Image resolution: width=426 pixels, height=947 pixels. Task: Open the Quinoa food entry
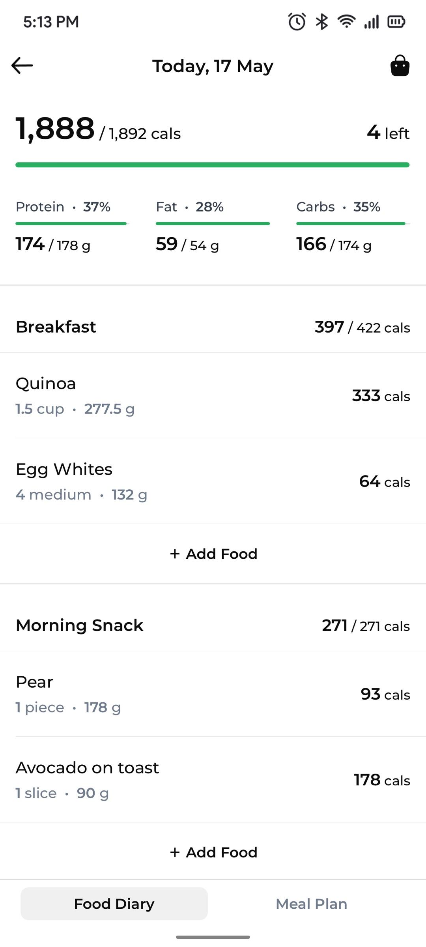213,395
